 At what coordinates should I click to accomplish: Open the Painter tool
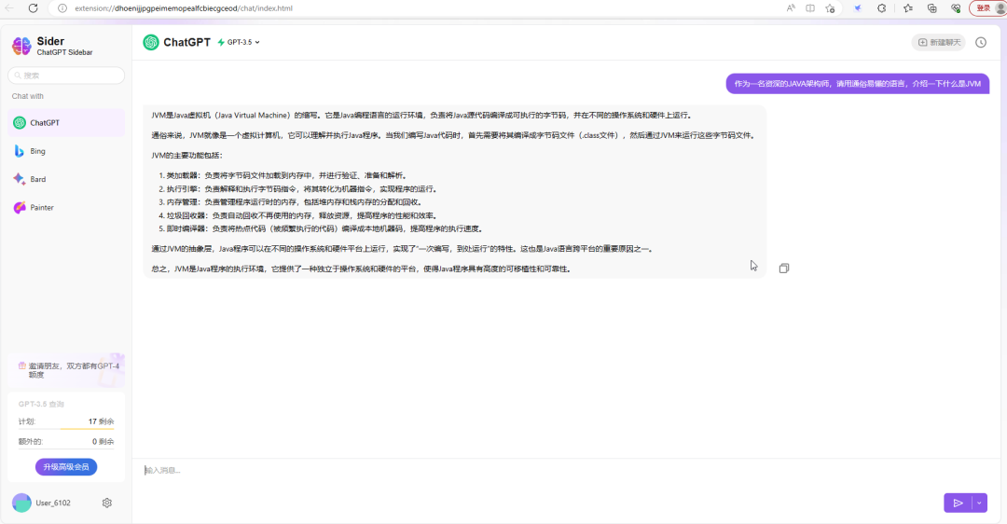click(66, 207)
